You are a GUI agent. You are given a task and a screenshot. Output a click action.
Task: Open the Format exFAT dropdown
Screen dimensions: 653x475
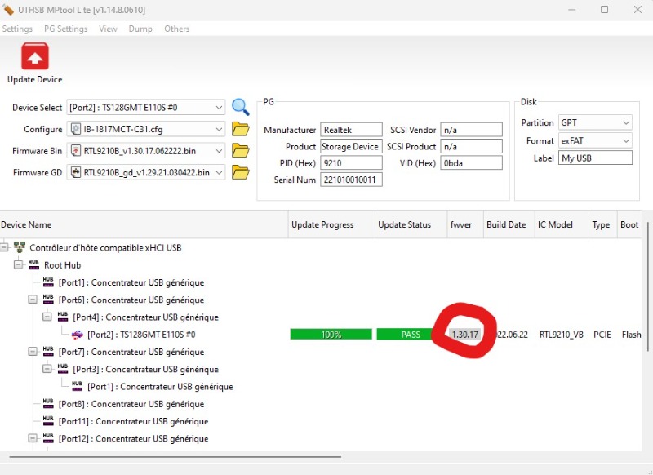tap(625, 140)
